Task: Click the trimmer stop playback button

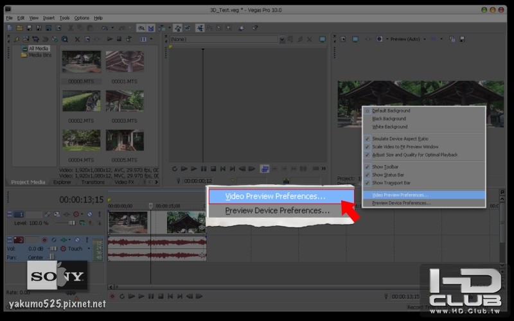Action: tap(213, 169)
